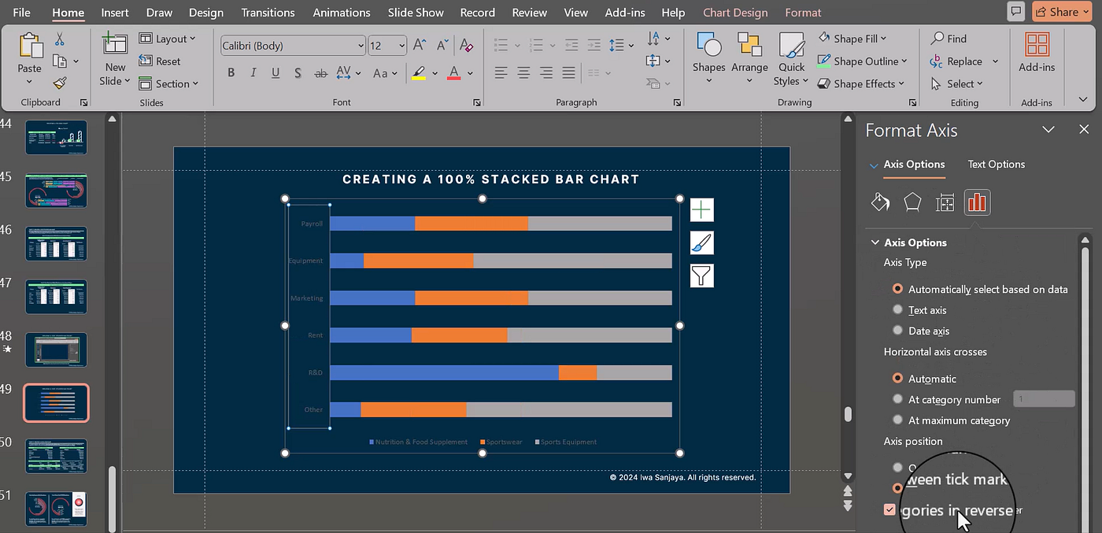1102x533 pixels.
Task: Open Chart Elements plus icon beside chart
Action: tap(701, 209)
